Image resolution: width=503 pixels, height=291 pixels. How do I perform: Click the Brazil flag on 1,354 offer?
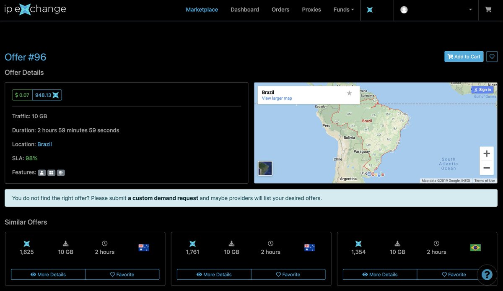[x=475, y=247]
